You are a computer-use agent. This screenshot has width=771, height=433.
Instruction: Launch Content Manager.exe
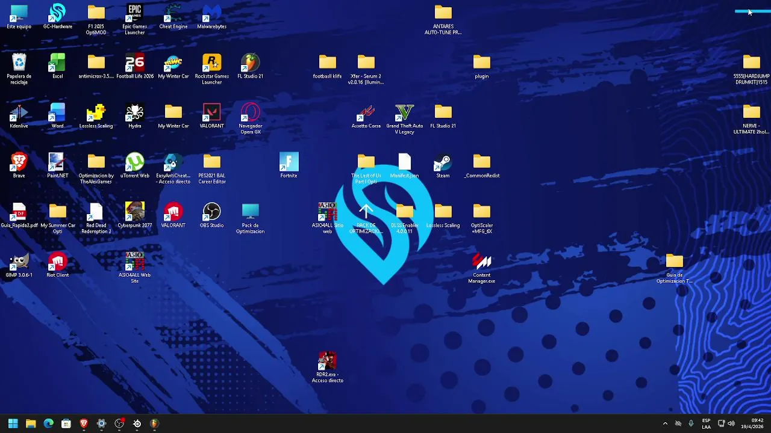[x=481, y=268]
